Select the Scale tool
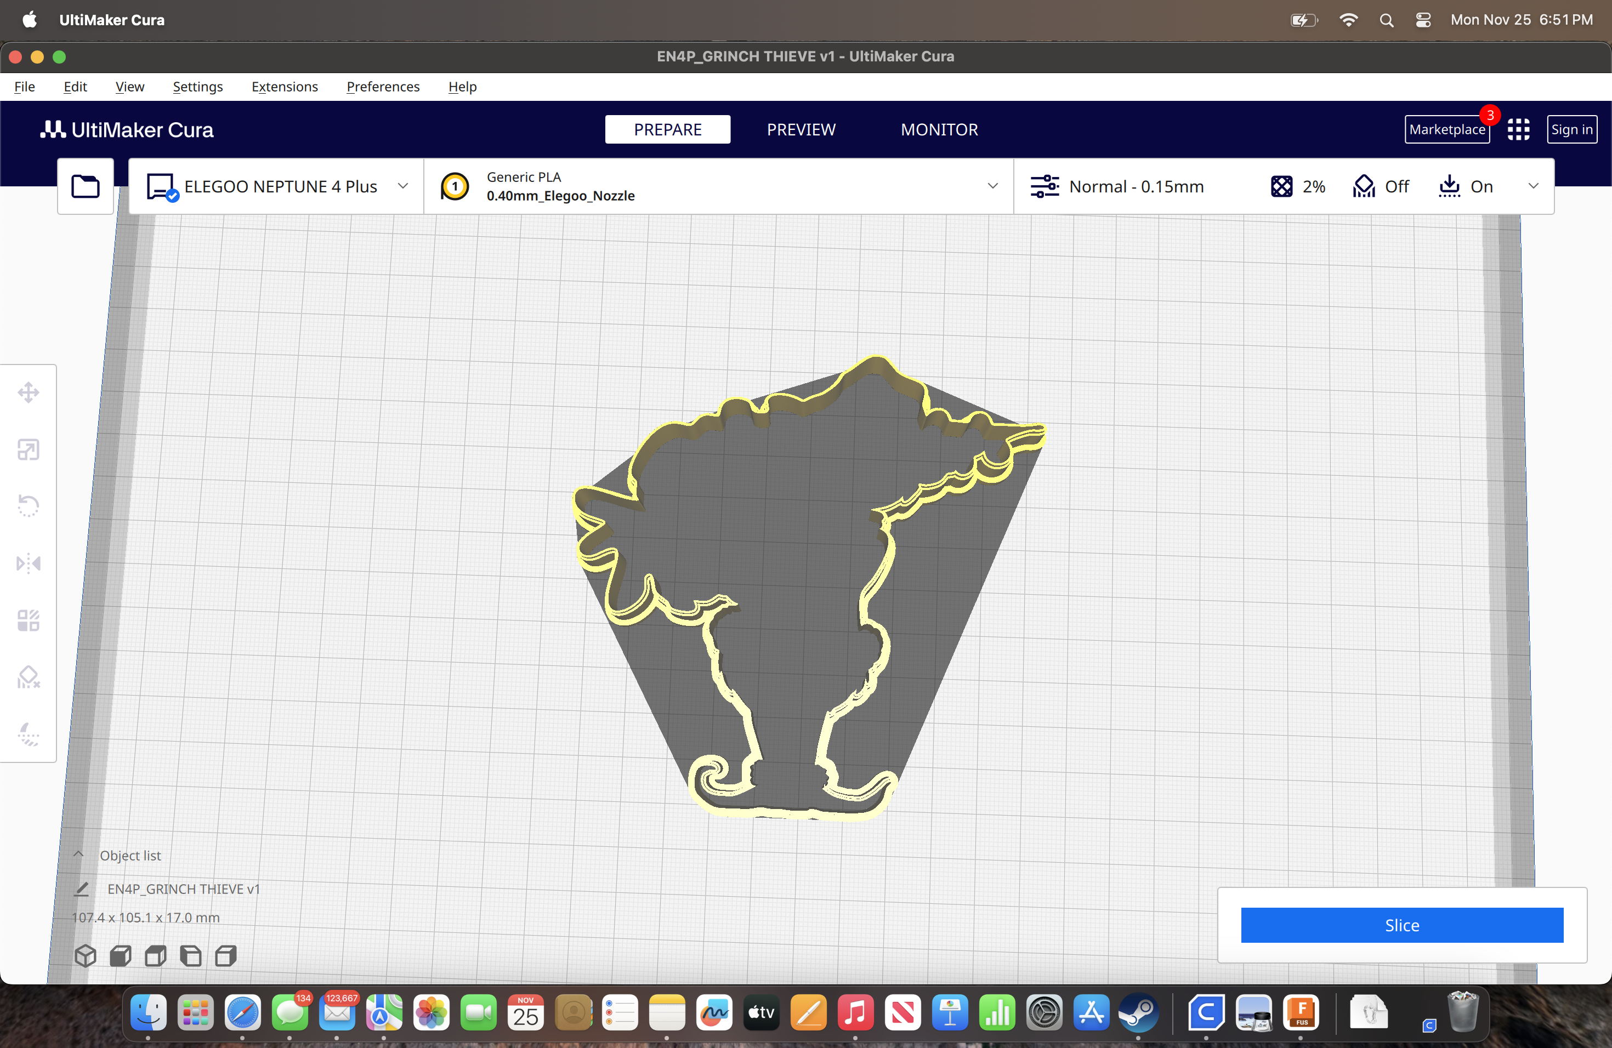This screenshot has width=1612, height=1048. 29,449
